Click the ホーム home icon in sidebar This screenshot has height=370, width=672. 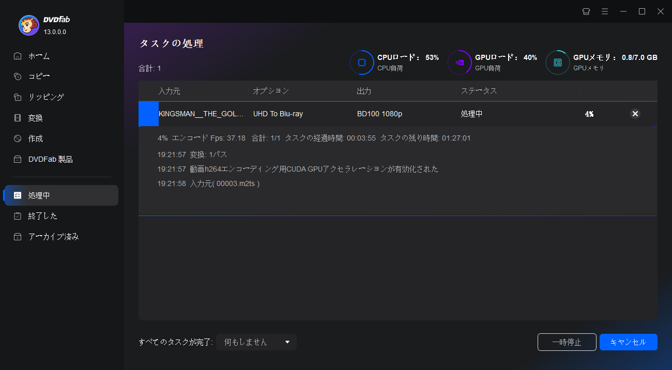coord(18,56)
